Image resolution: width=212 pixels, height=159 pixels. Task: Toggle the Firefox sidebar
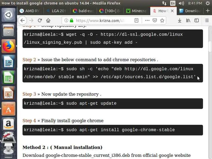197,21
